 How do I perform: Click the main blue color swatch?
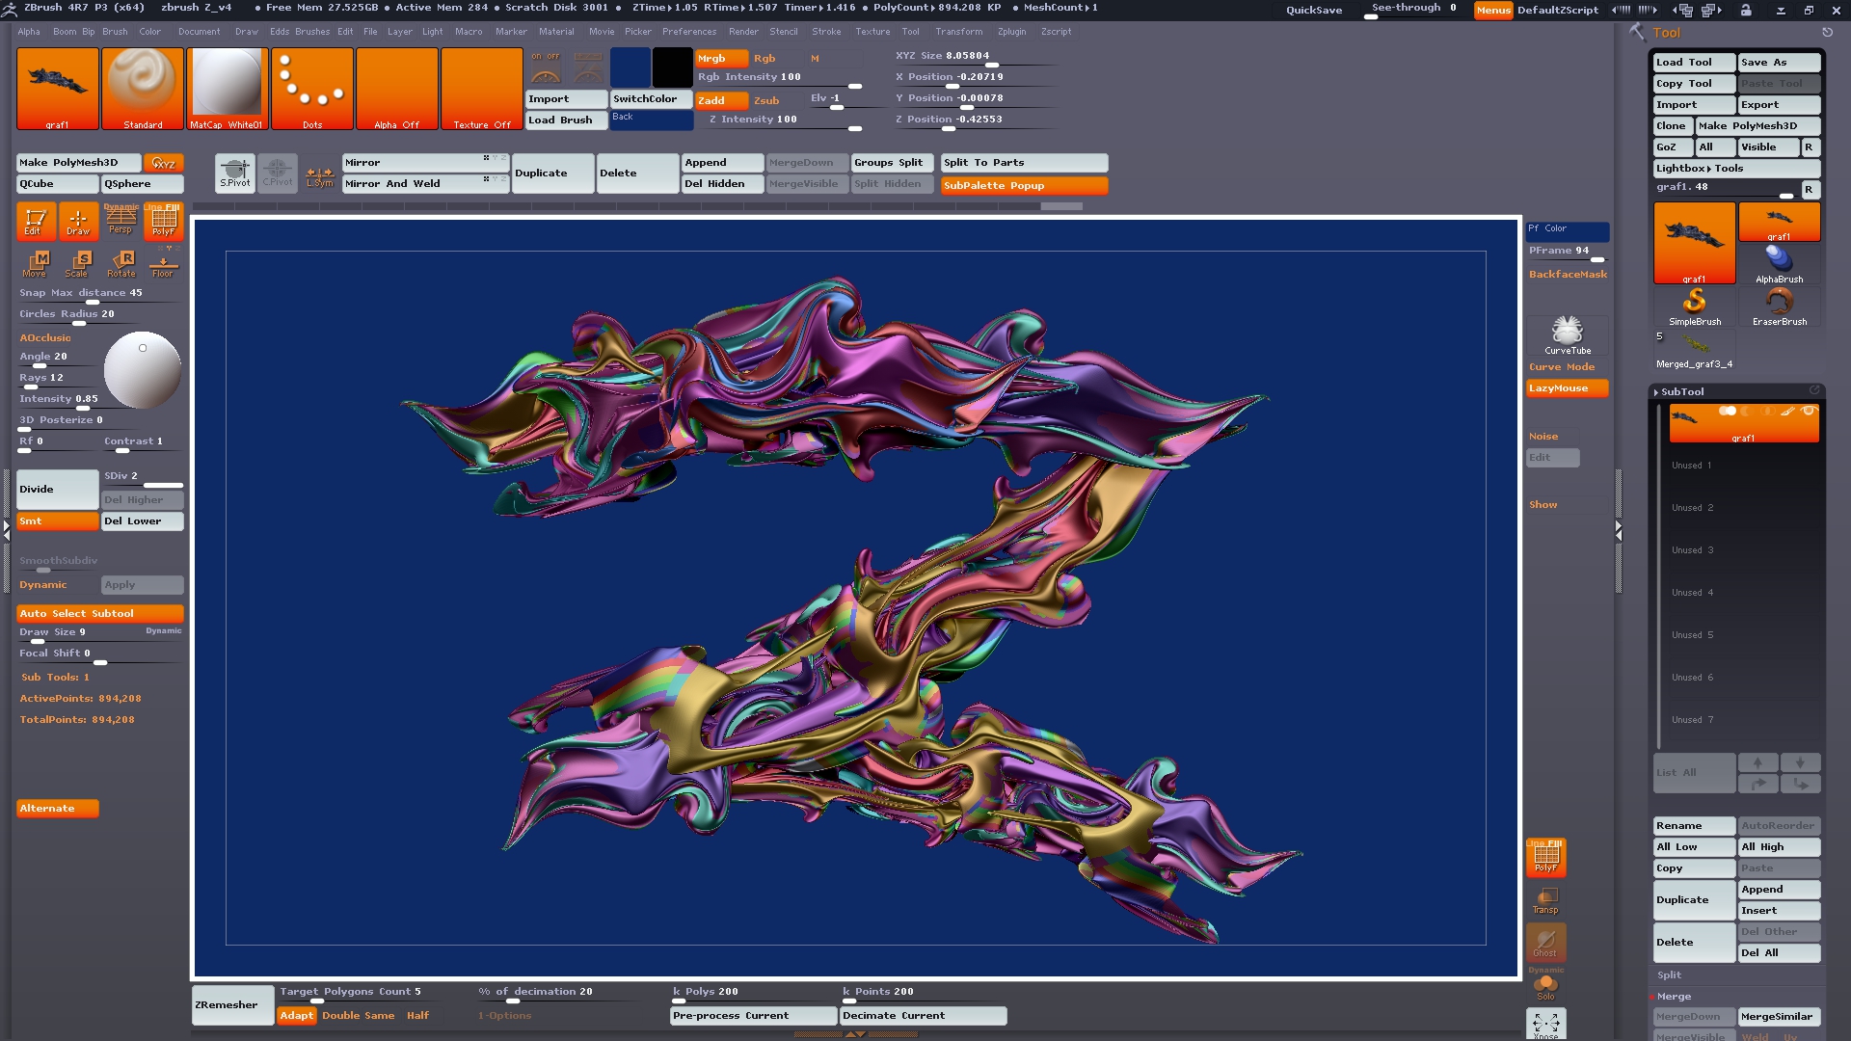coord(630,67)
